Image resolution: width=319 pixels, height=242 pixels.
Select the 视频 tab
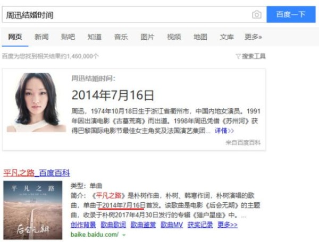174,37
